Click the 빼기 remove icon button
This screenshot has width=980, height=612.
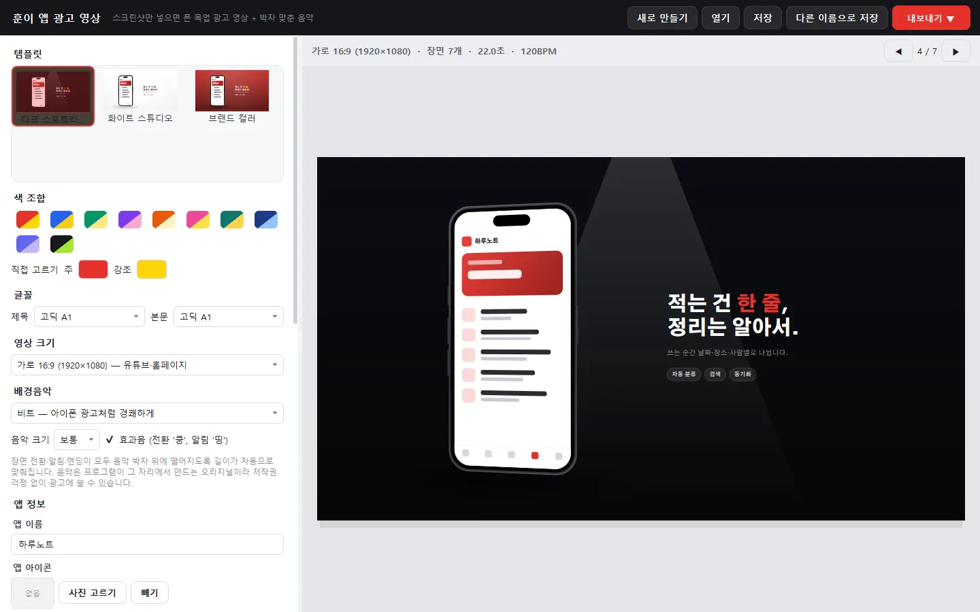[150, 592]
